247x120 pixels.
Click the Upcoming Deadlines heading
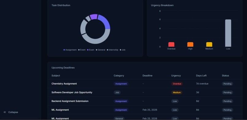[63, 67]
